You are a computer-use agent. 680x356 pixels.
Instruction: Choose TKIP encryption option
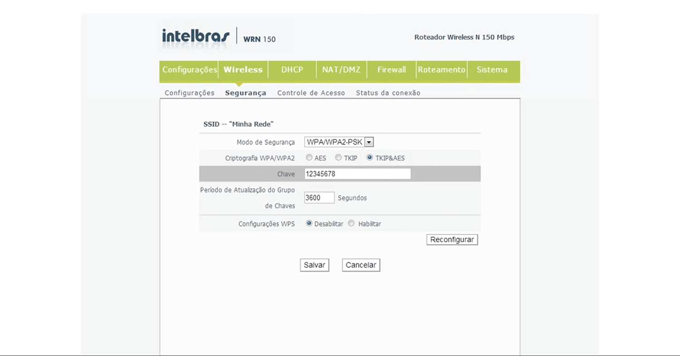pyautogui.click(x=338, y=158)
